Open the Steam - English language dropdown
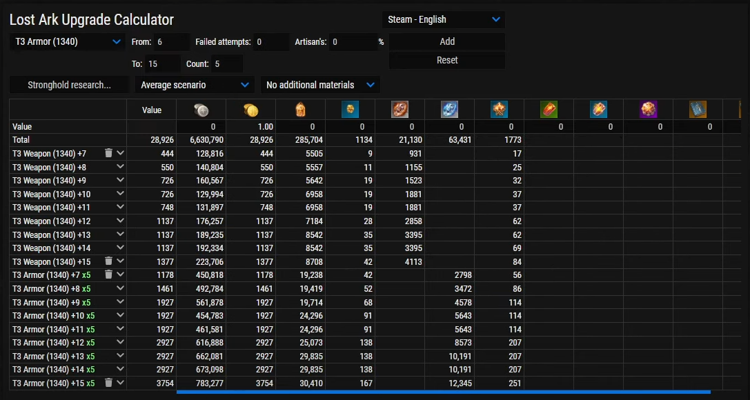 tap(444, 19)
